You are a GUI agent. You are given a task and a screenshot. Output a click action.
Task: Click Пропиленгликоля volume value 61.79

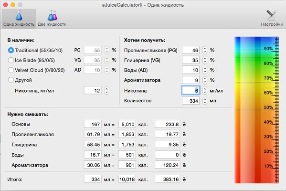coord(93,134)
